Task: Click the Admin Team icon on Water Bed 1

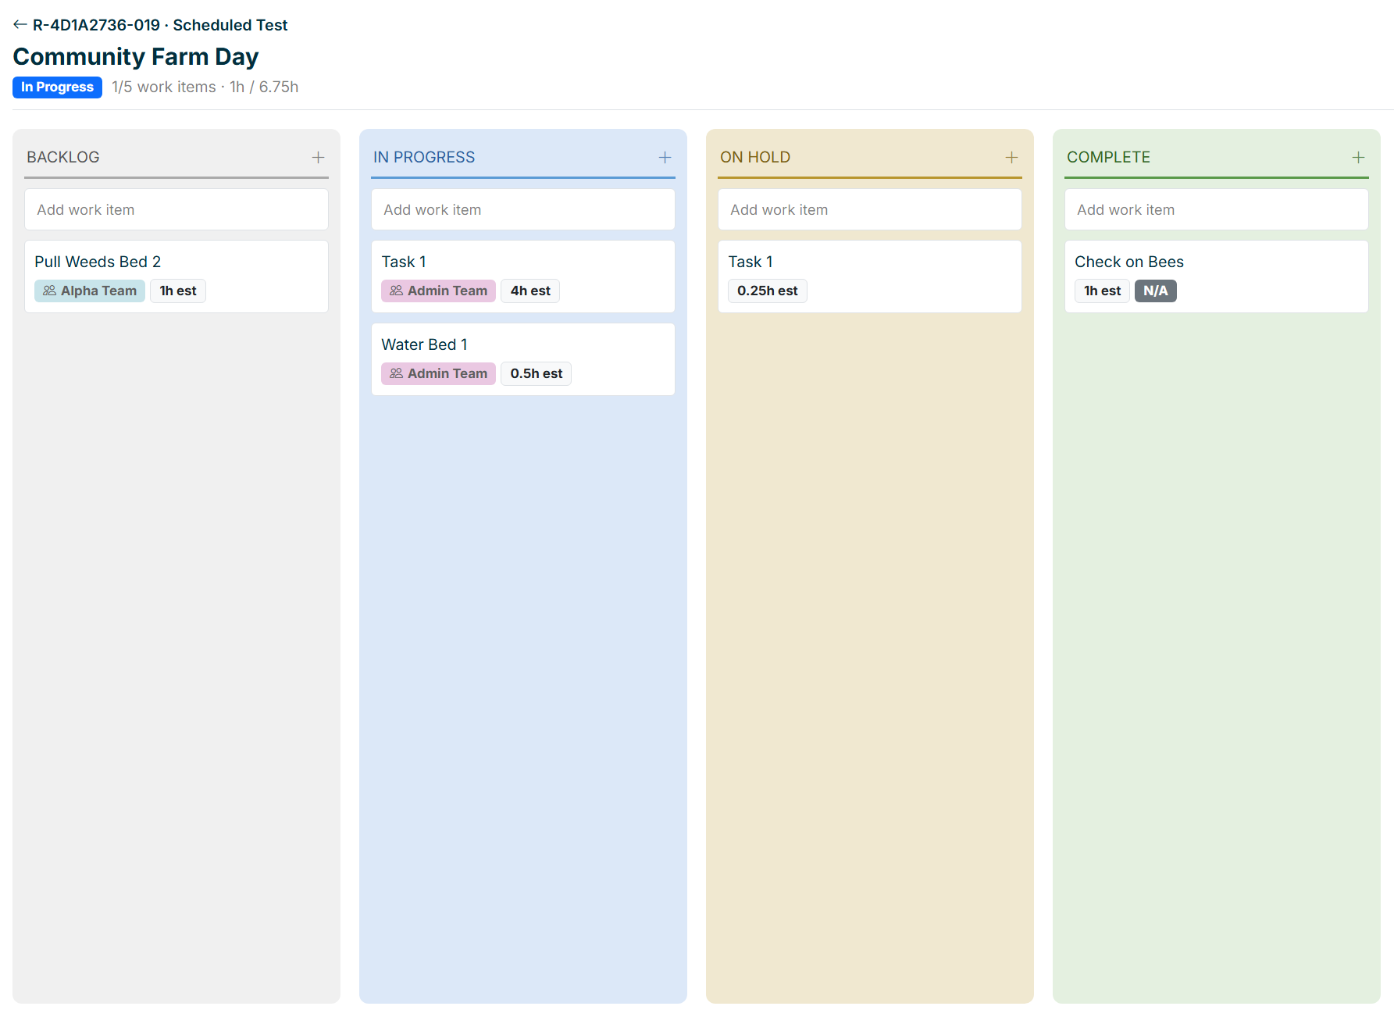Action: point(396,373)
